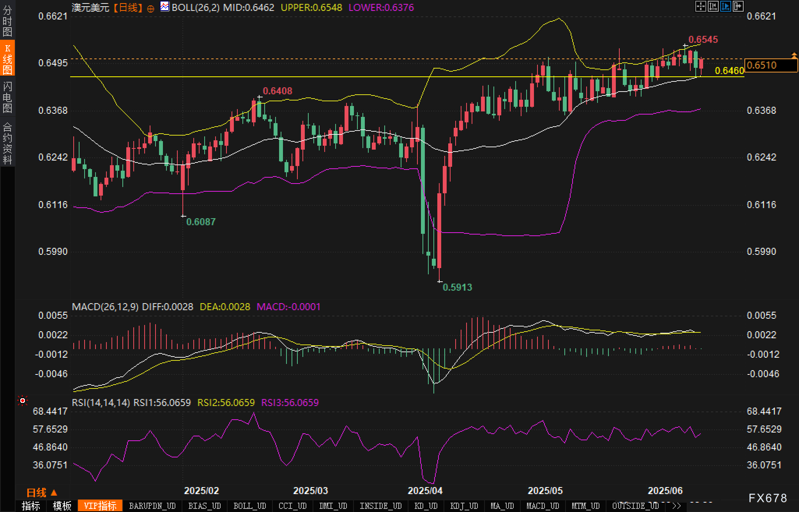Switch to 闪电图 view tab
This screenshot has width=799, height=512.
7,97
